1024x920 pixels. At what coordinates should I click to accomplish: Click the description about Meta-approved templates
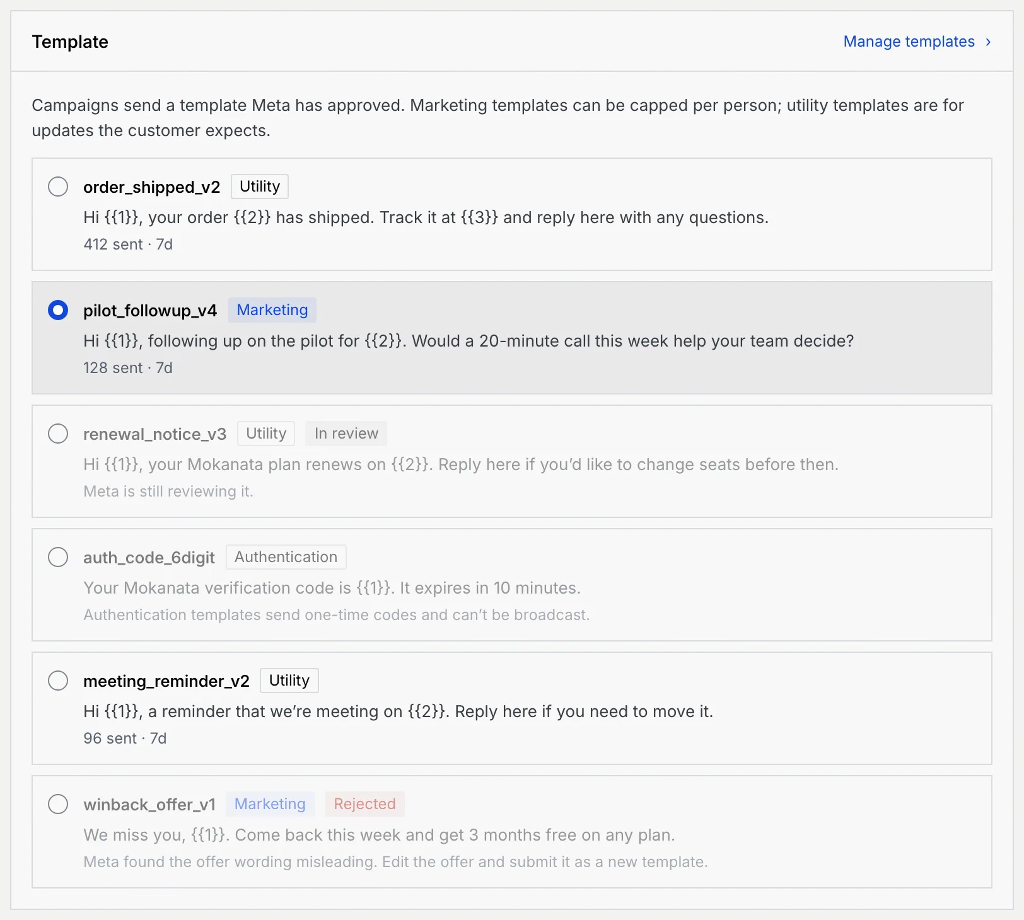coord(498,118)
